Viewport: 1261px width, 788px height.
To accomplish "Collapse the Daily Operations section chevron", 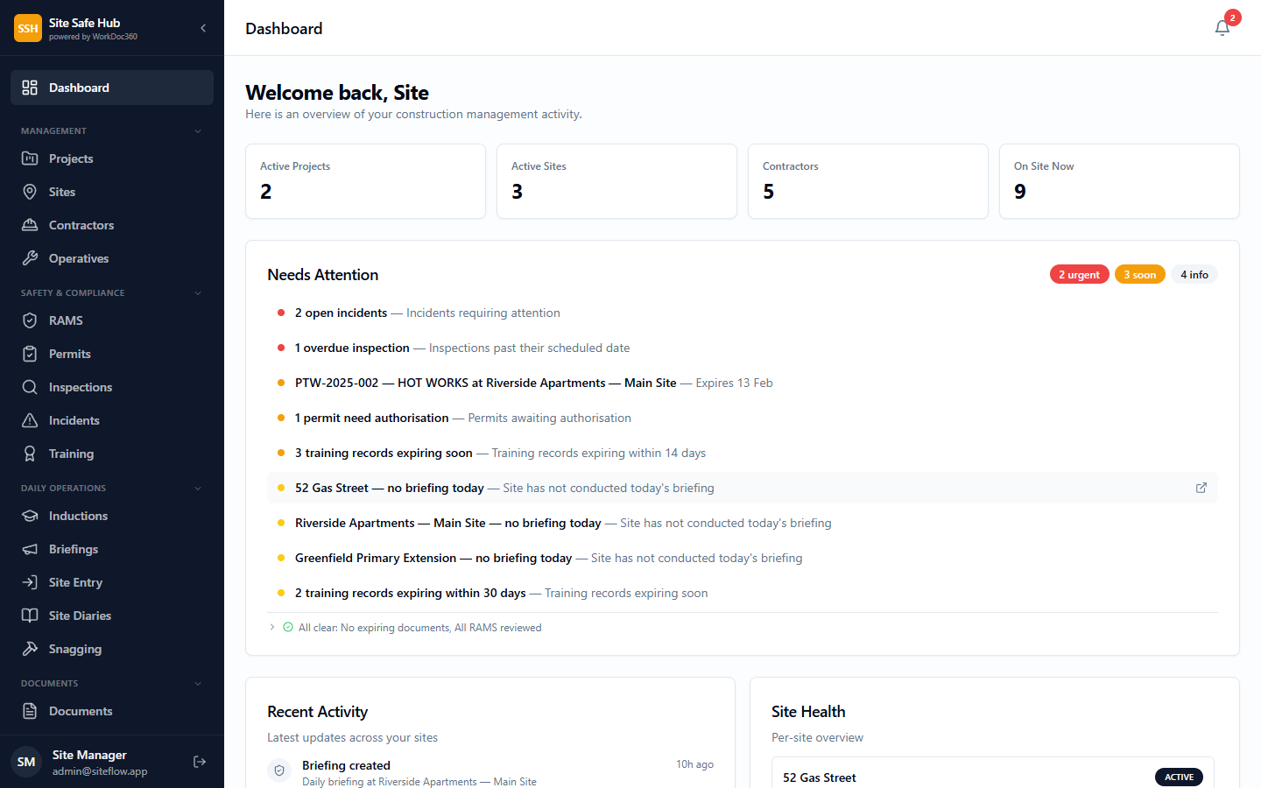I will tap(198, 489).
